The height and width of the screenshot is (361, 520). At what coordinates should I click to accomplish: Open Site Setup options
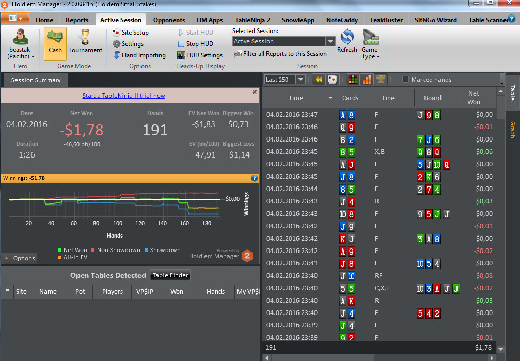point(131,33)
